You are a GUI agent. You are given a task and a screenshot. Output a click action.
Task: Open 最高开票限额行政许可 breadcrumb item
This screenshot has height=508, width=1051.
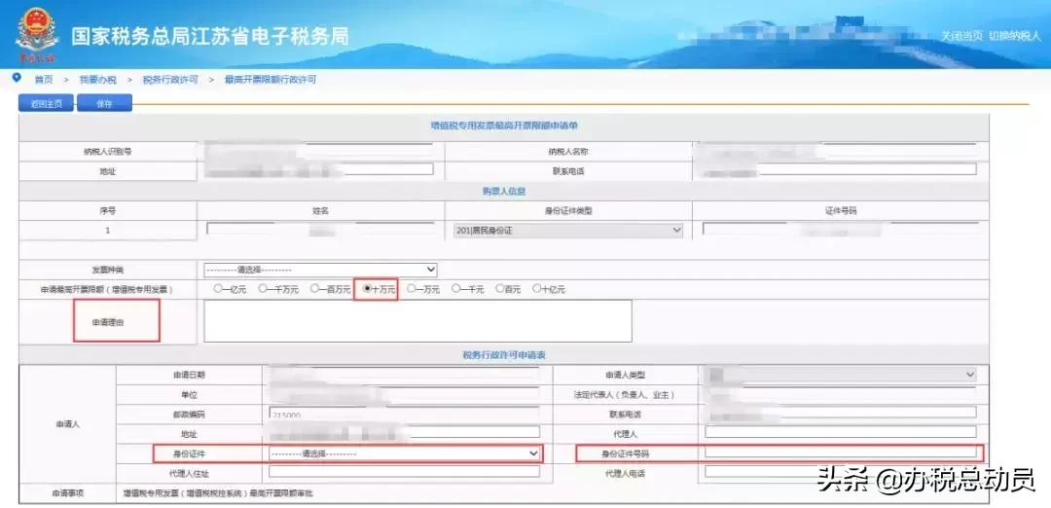pyautogui.click(x=271, y=80)
